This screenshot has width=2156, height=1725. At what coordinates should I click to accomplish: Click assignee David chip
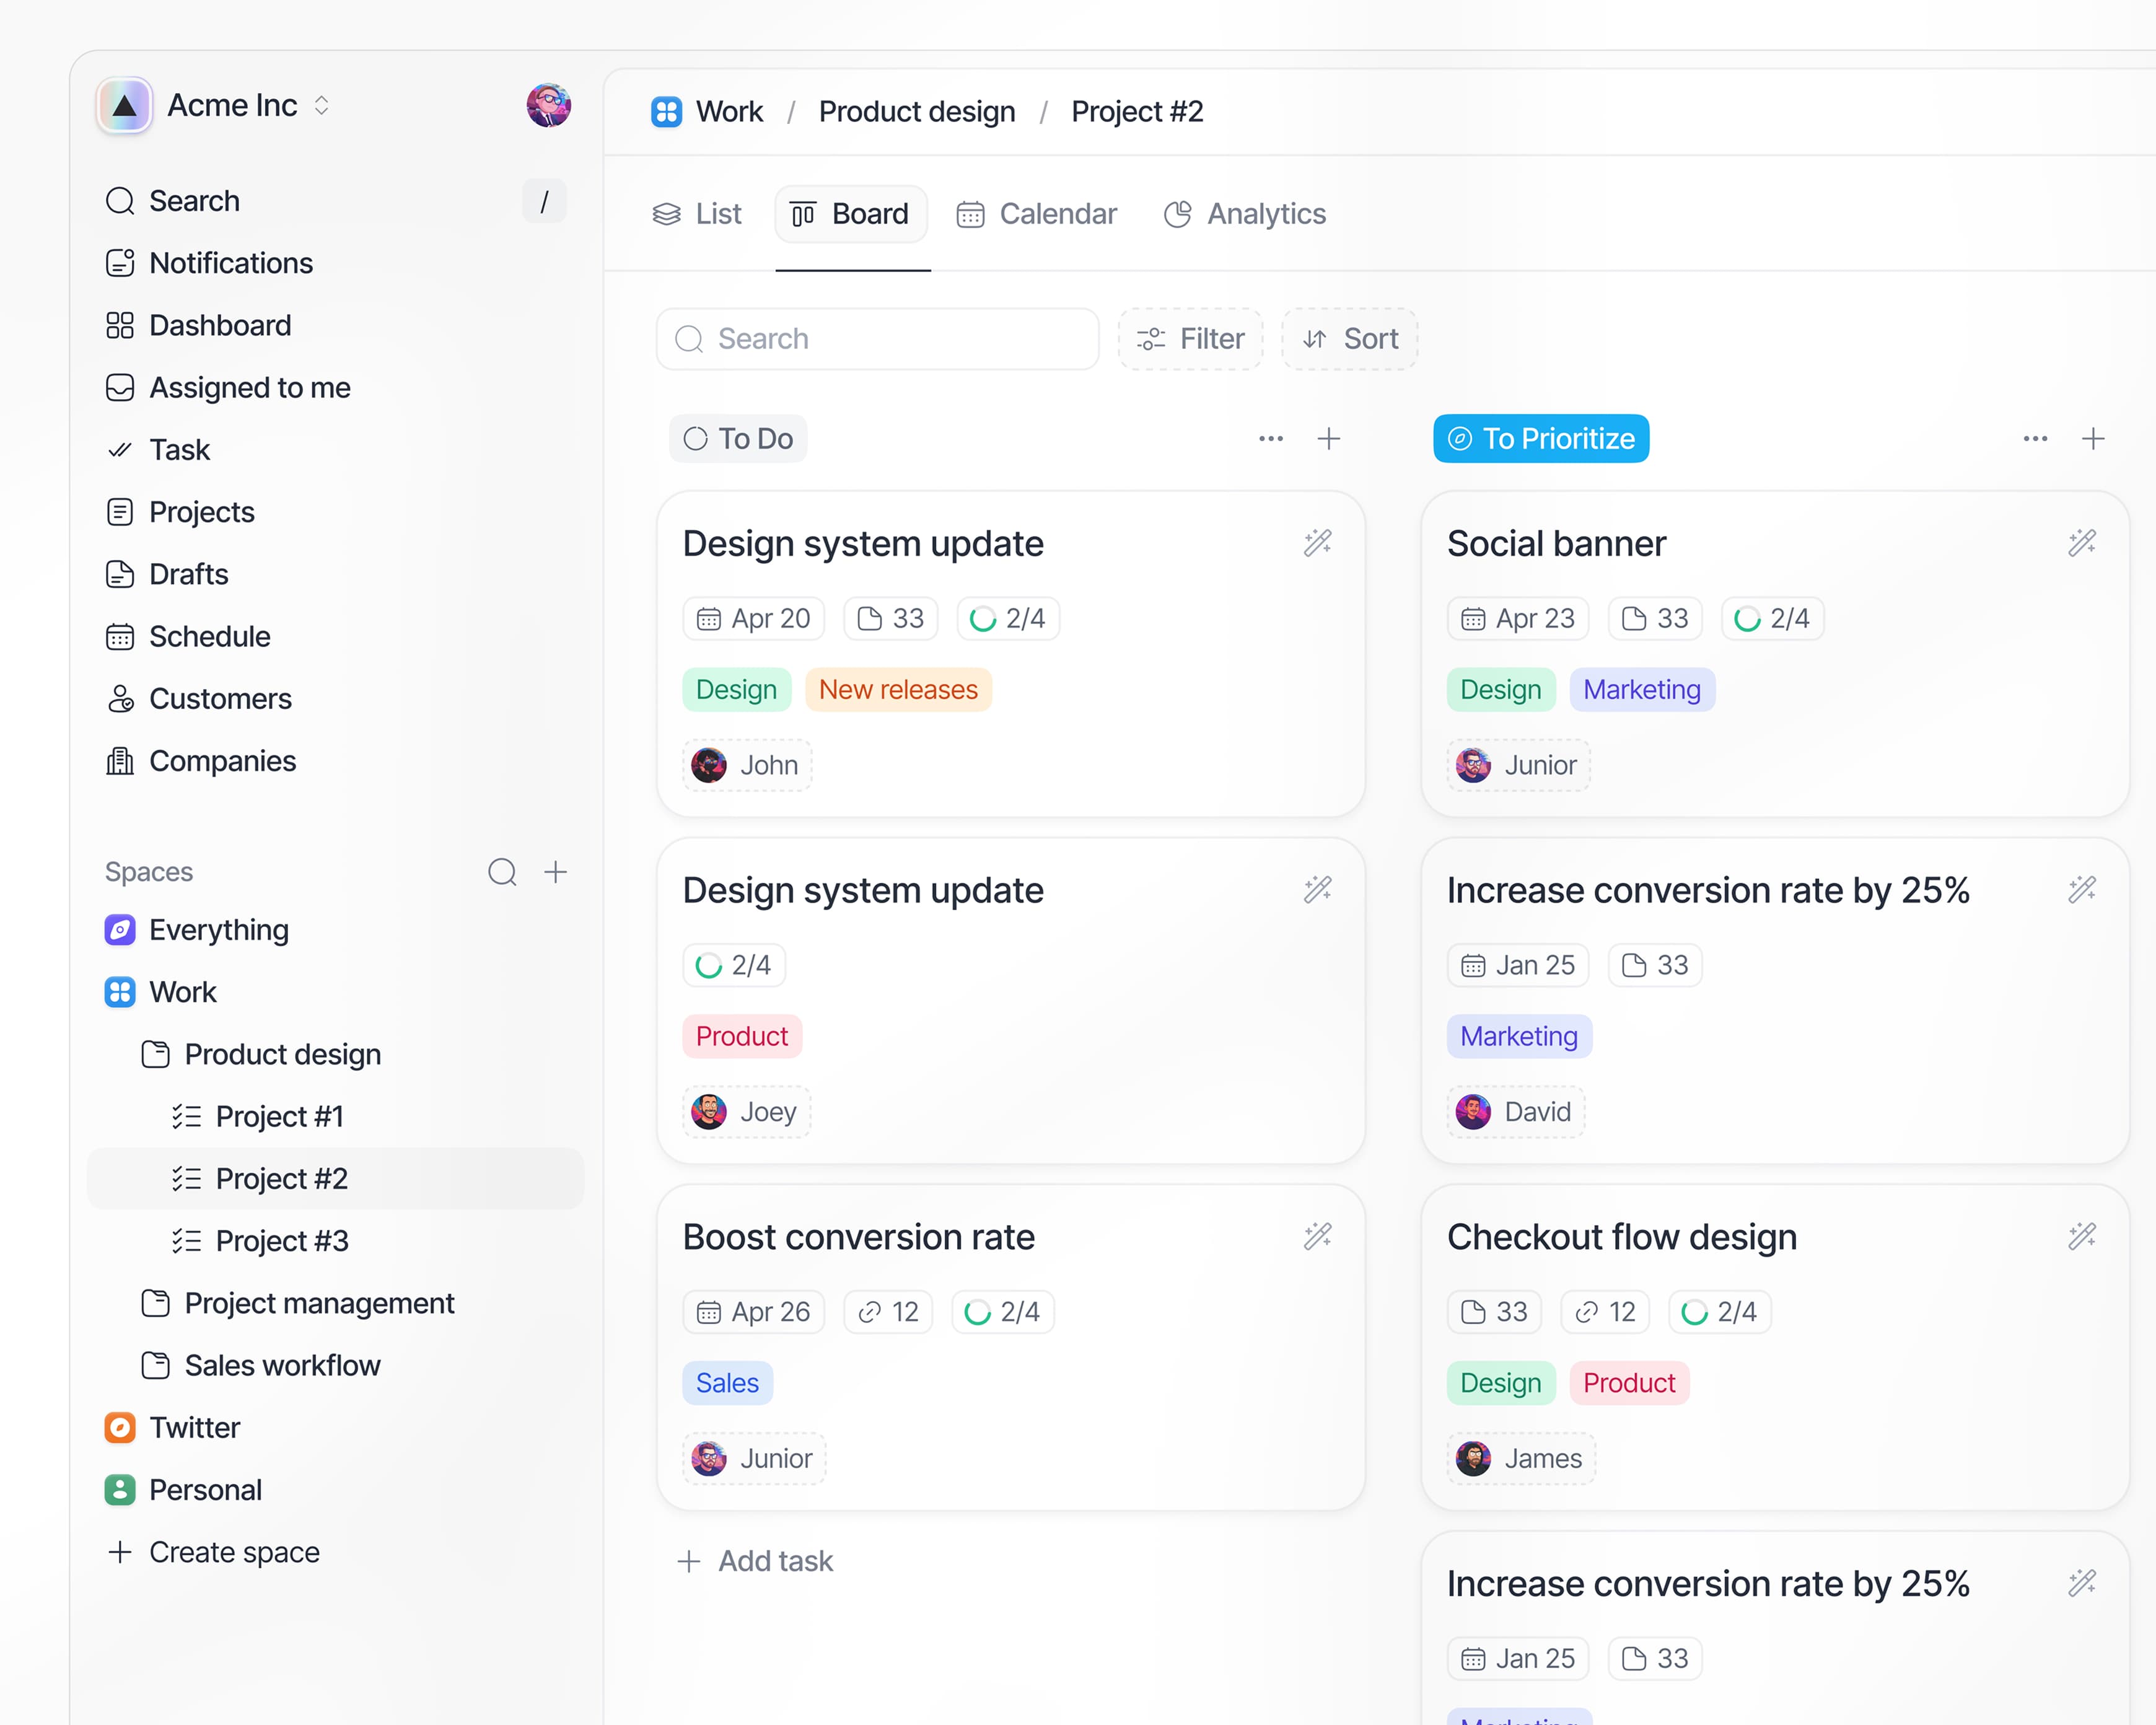click(x=1515, y=1112)
